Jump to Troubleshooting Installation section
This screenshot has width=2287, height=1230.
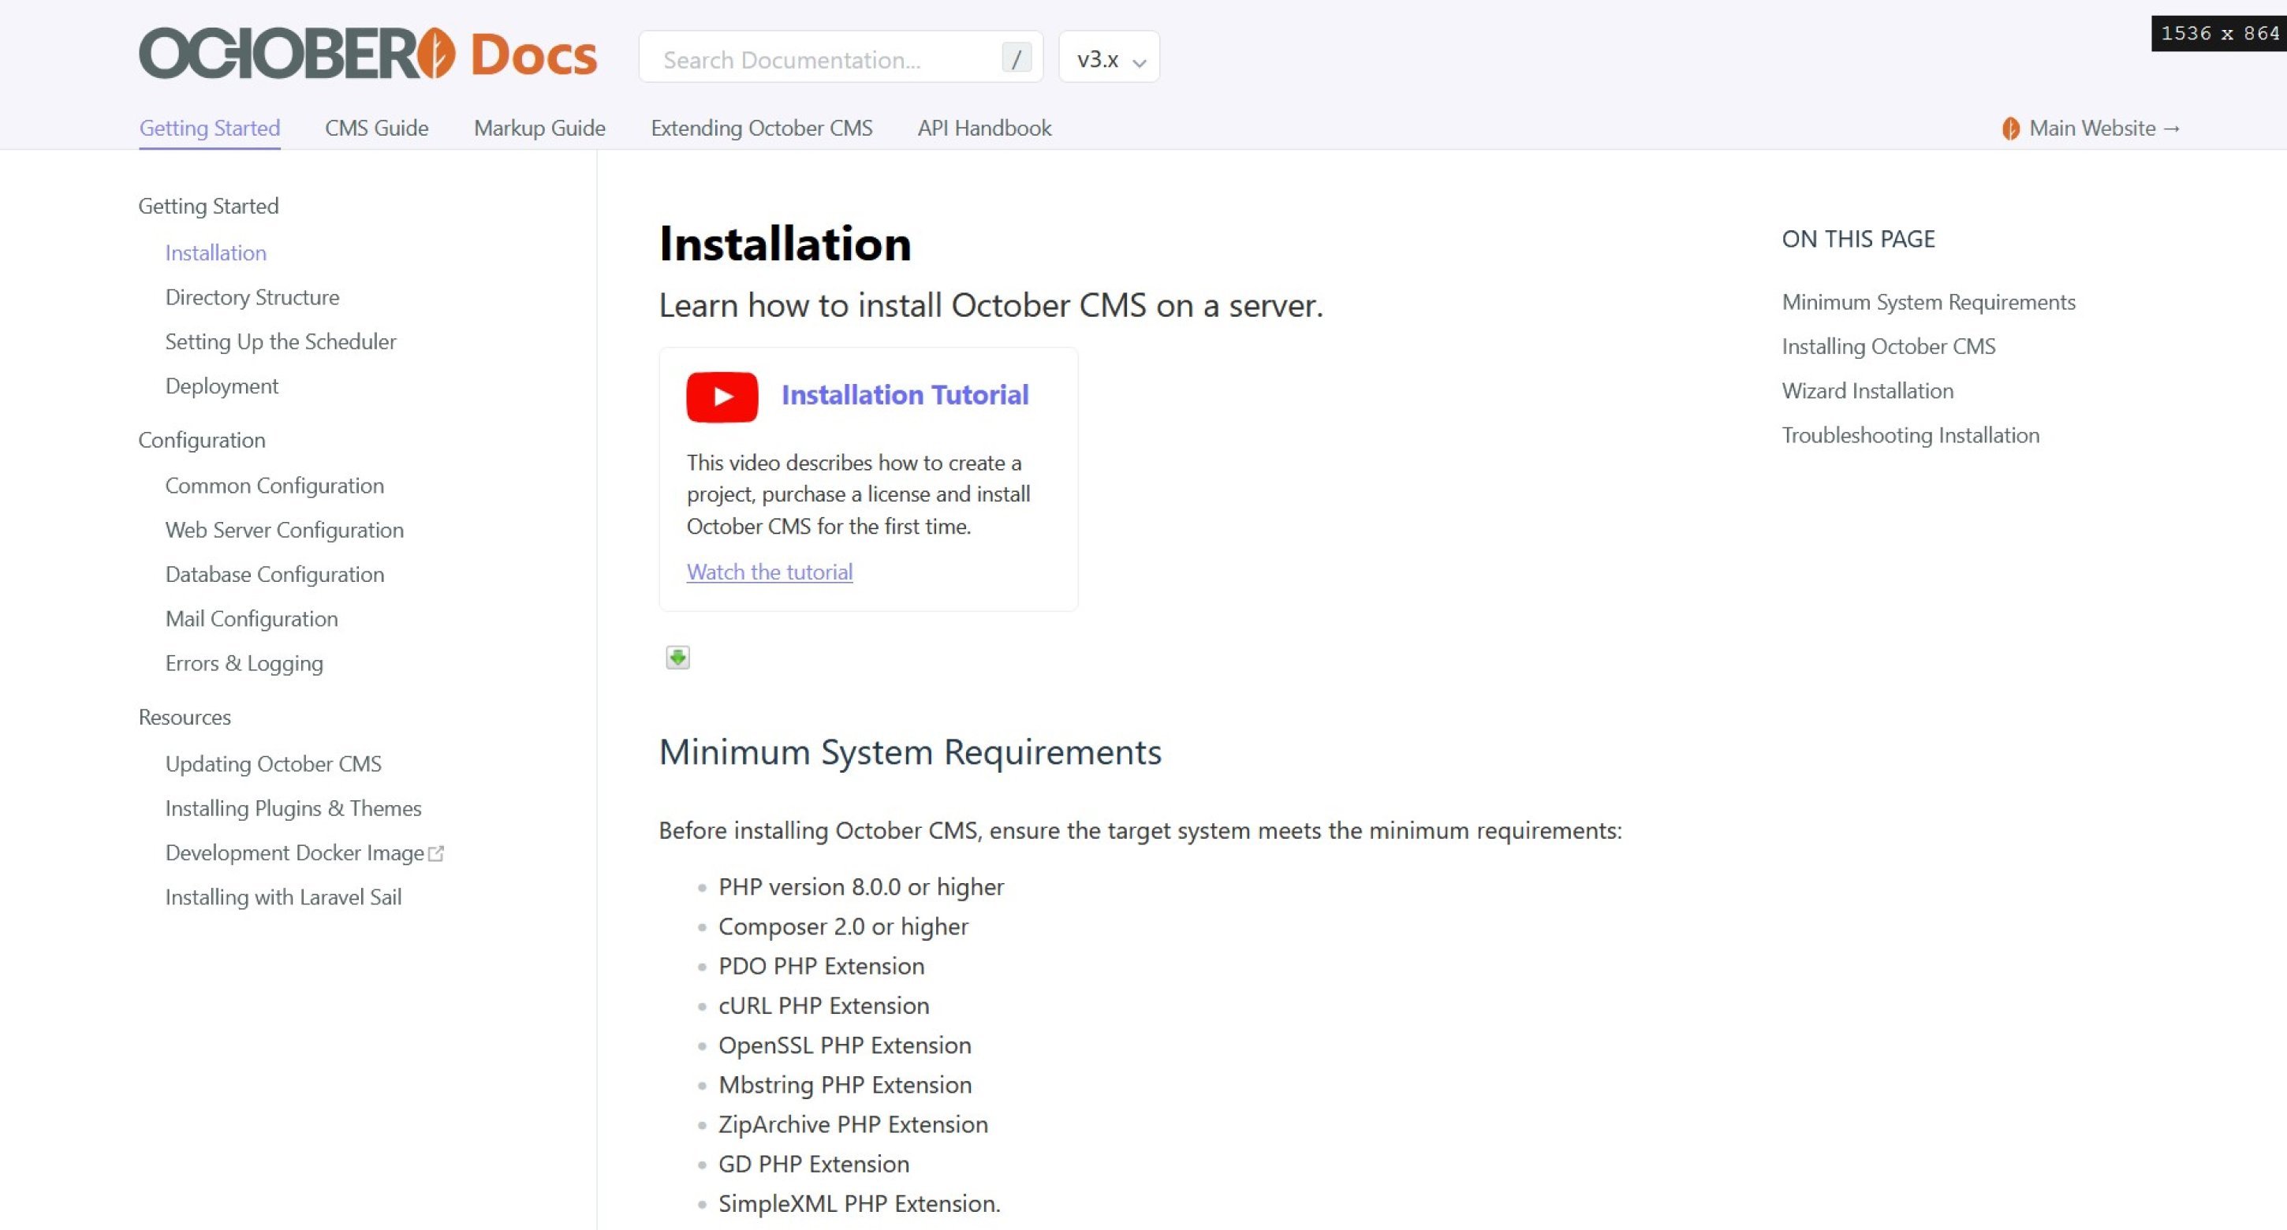click(1910, 435)
